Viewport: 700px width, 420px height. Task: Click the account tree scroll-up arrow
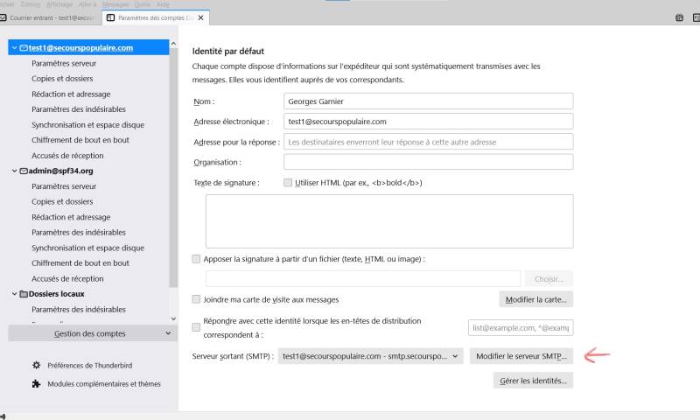point(173,44)
